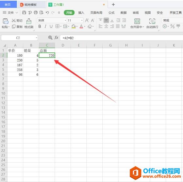Click the formula bar input field
The width and height of the screenshot is (183, 182).
(x=121, y=38)
